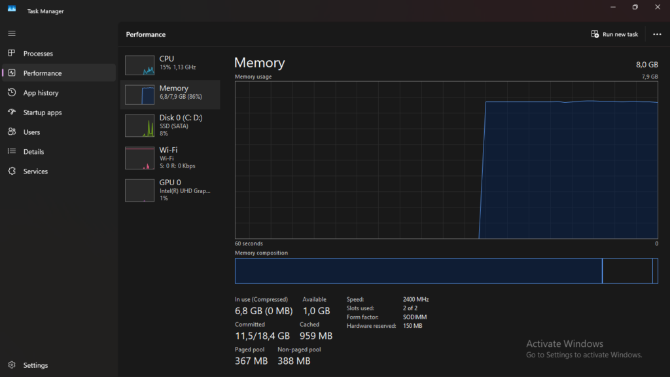Viewport: 670px width, 377px height.
Task: Click the Hardware reserved 150 MB value
Action: [x=412, y=326]
